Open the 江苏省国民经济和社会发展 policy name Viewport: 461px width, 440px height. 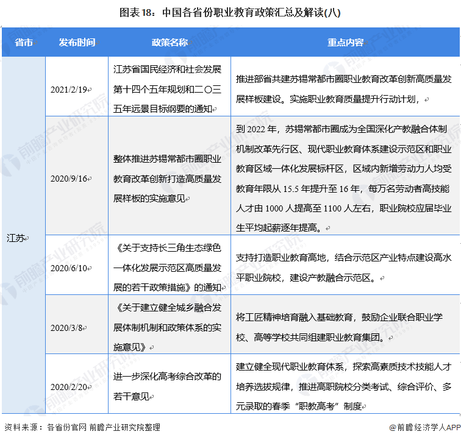point(166,89)
